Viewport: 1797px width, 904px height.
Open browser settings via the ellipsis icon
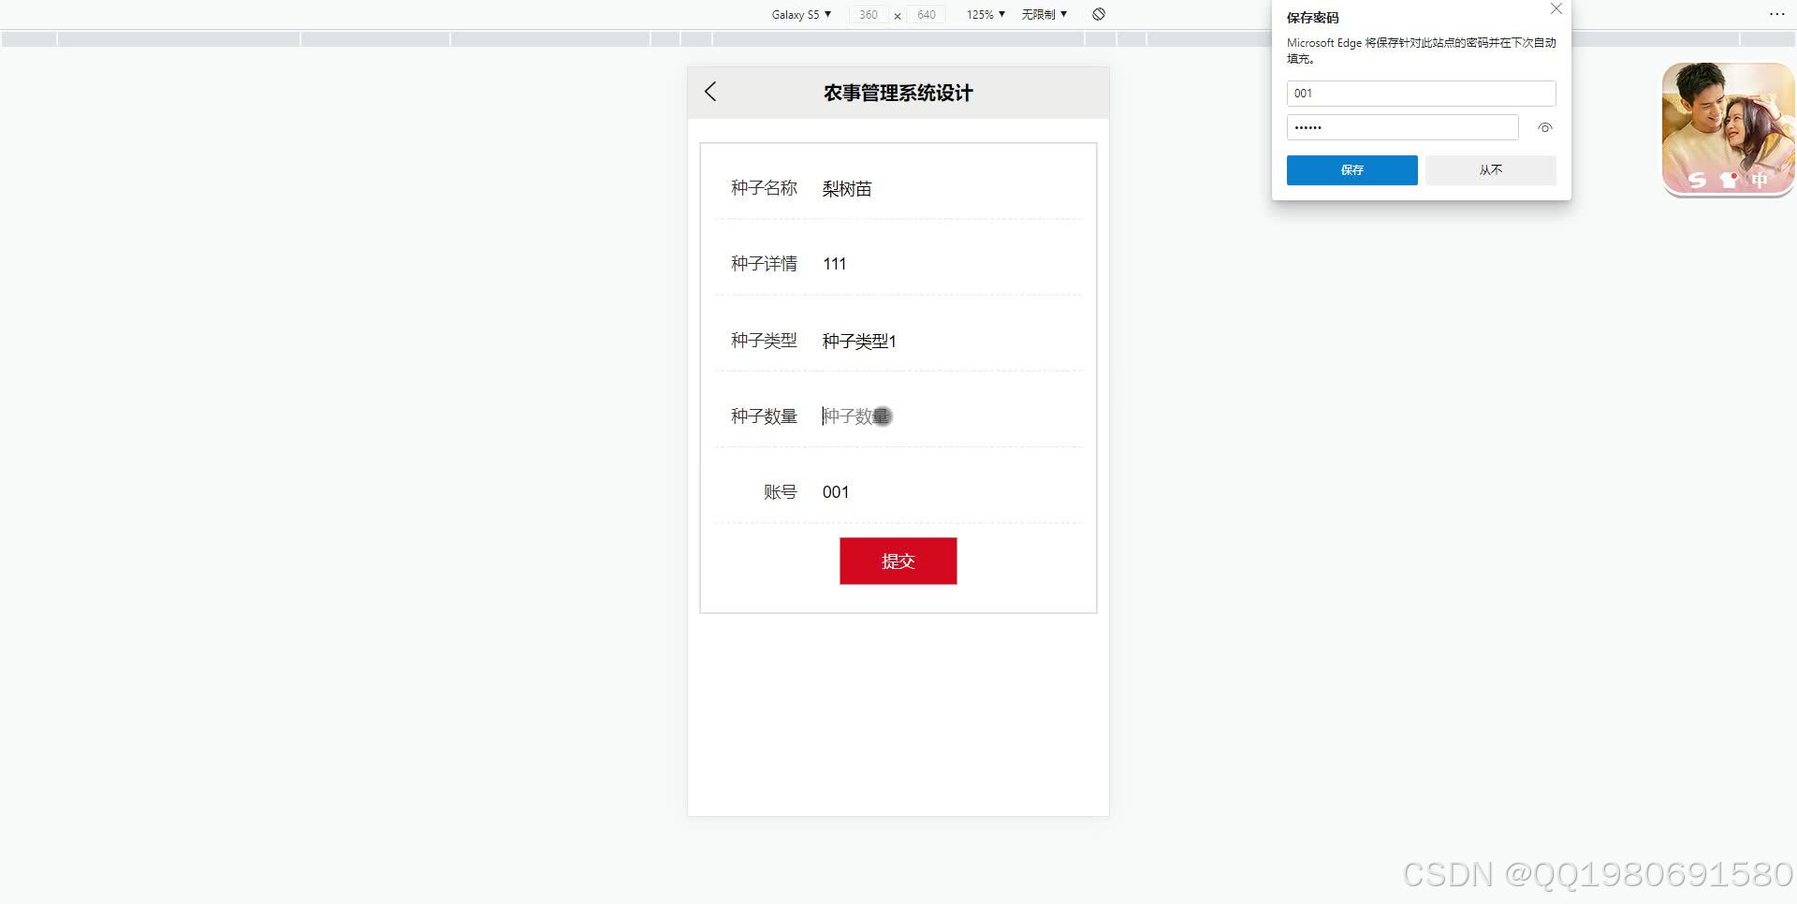click(1777, 13)
